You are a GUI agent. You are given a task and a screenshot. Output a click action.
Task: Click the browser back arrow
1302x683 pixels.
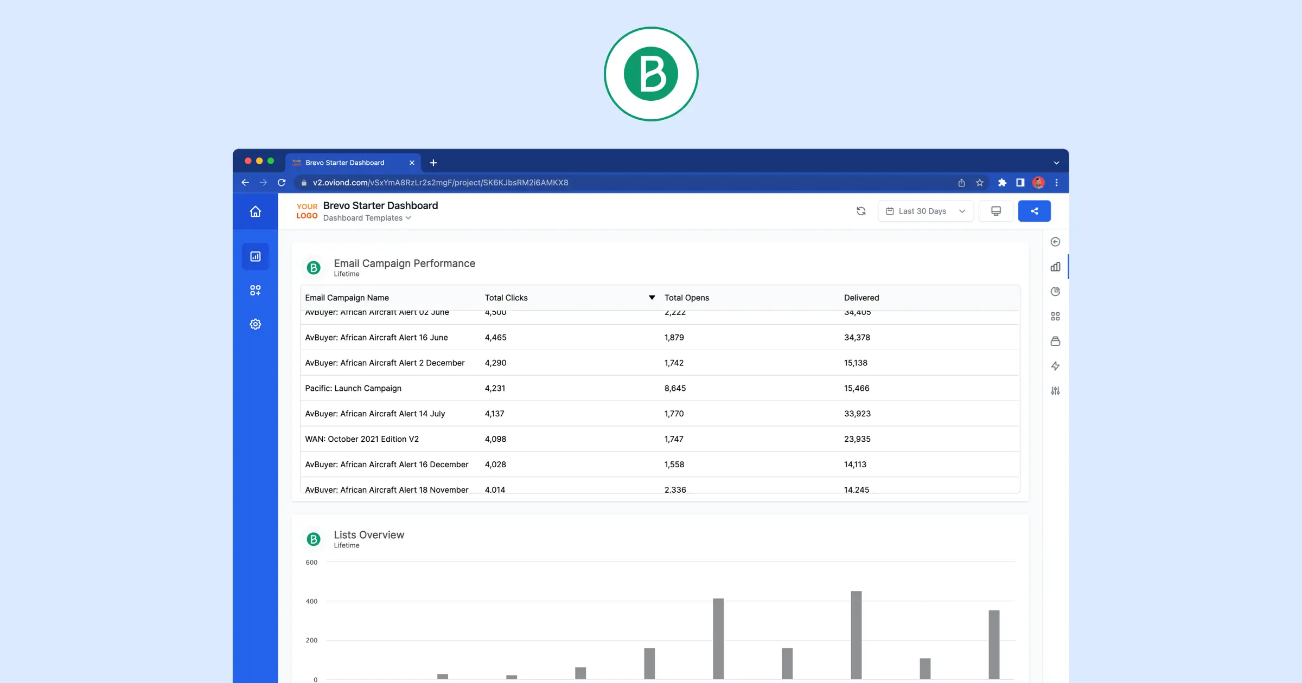[x=245, y=183]
